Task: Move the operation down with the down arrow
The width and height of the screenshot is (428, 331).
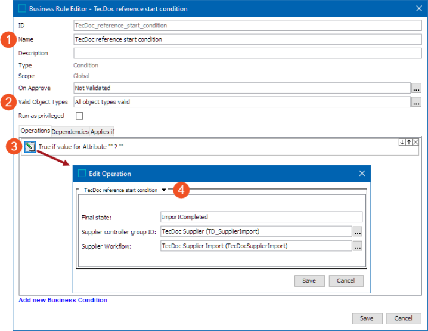Action: (x=402, y=142)
